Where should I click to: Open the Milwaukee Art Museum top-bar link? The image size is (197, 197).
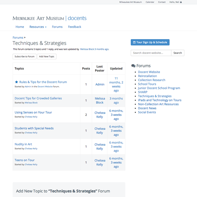tap(130, 2)
